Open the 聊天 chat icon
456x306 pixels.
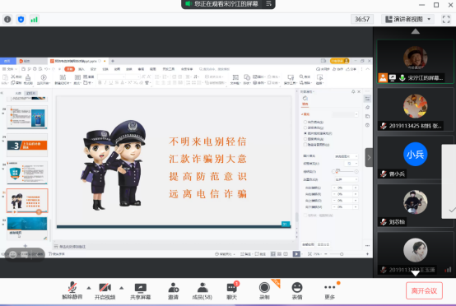[232, 290]
